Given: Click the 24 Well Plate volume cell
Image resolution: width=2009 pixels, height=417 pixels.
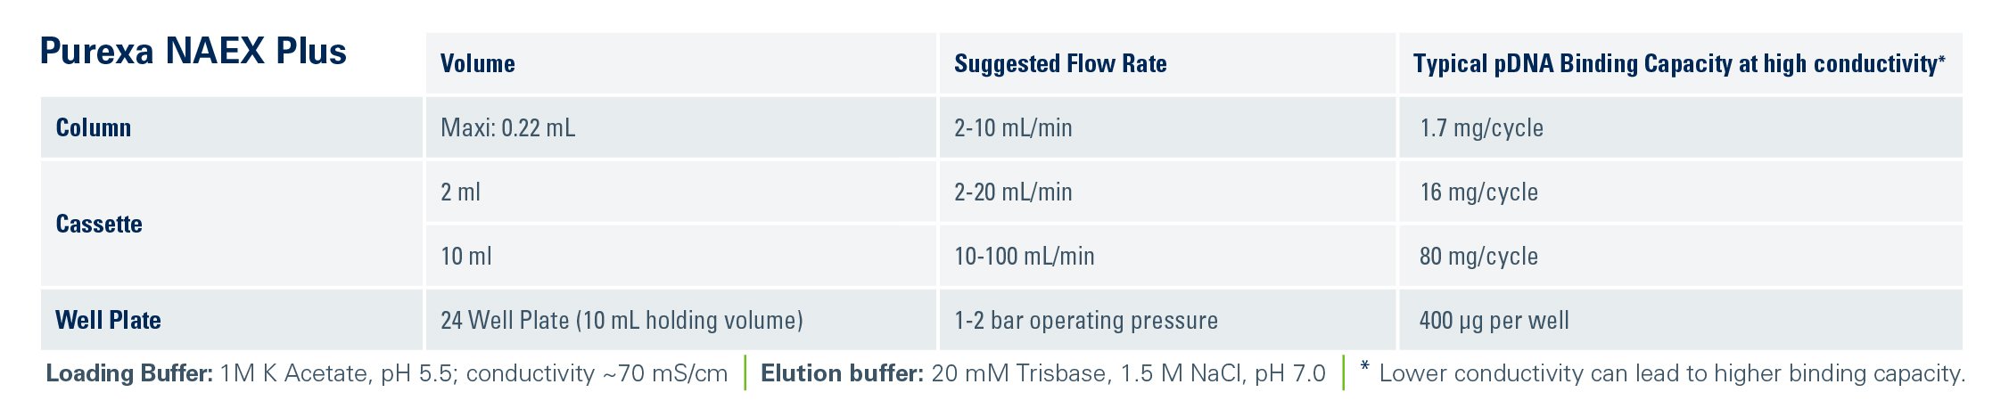Looking at the screenshot, I should tap(681, 320).
